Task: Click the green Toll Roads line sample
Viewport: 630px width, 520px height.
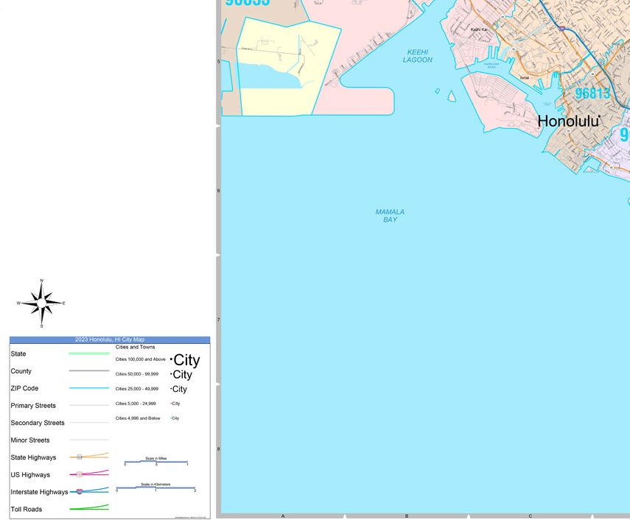Action: tap(88, 508)
